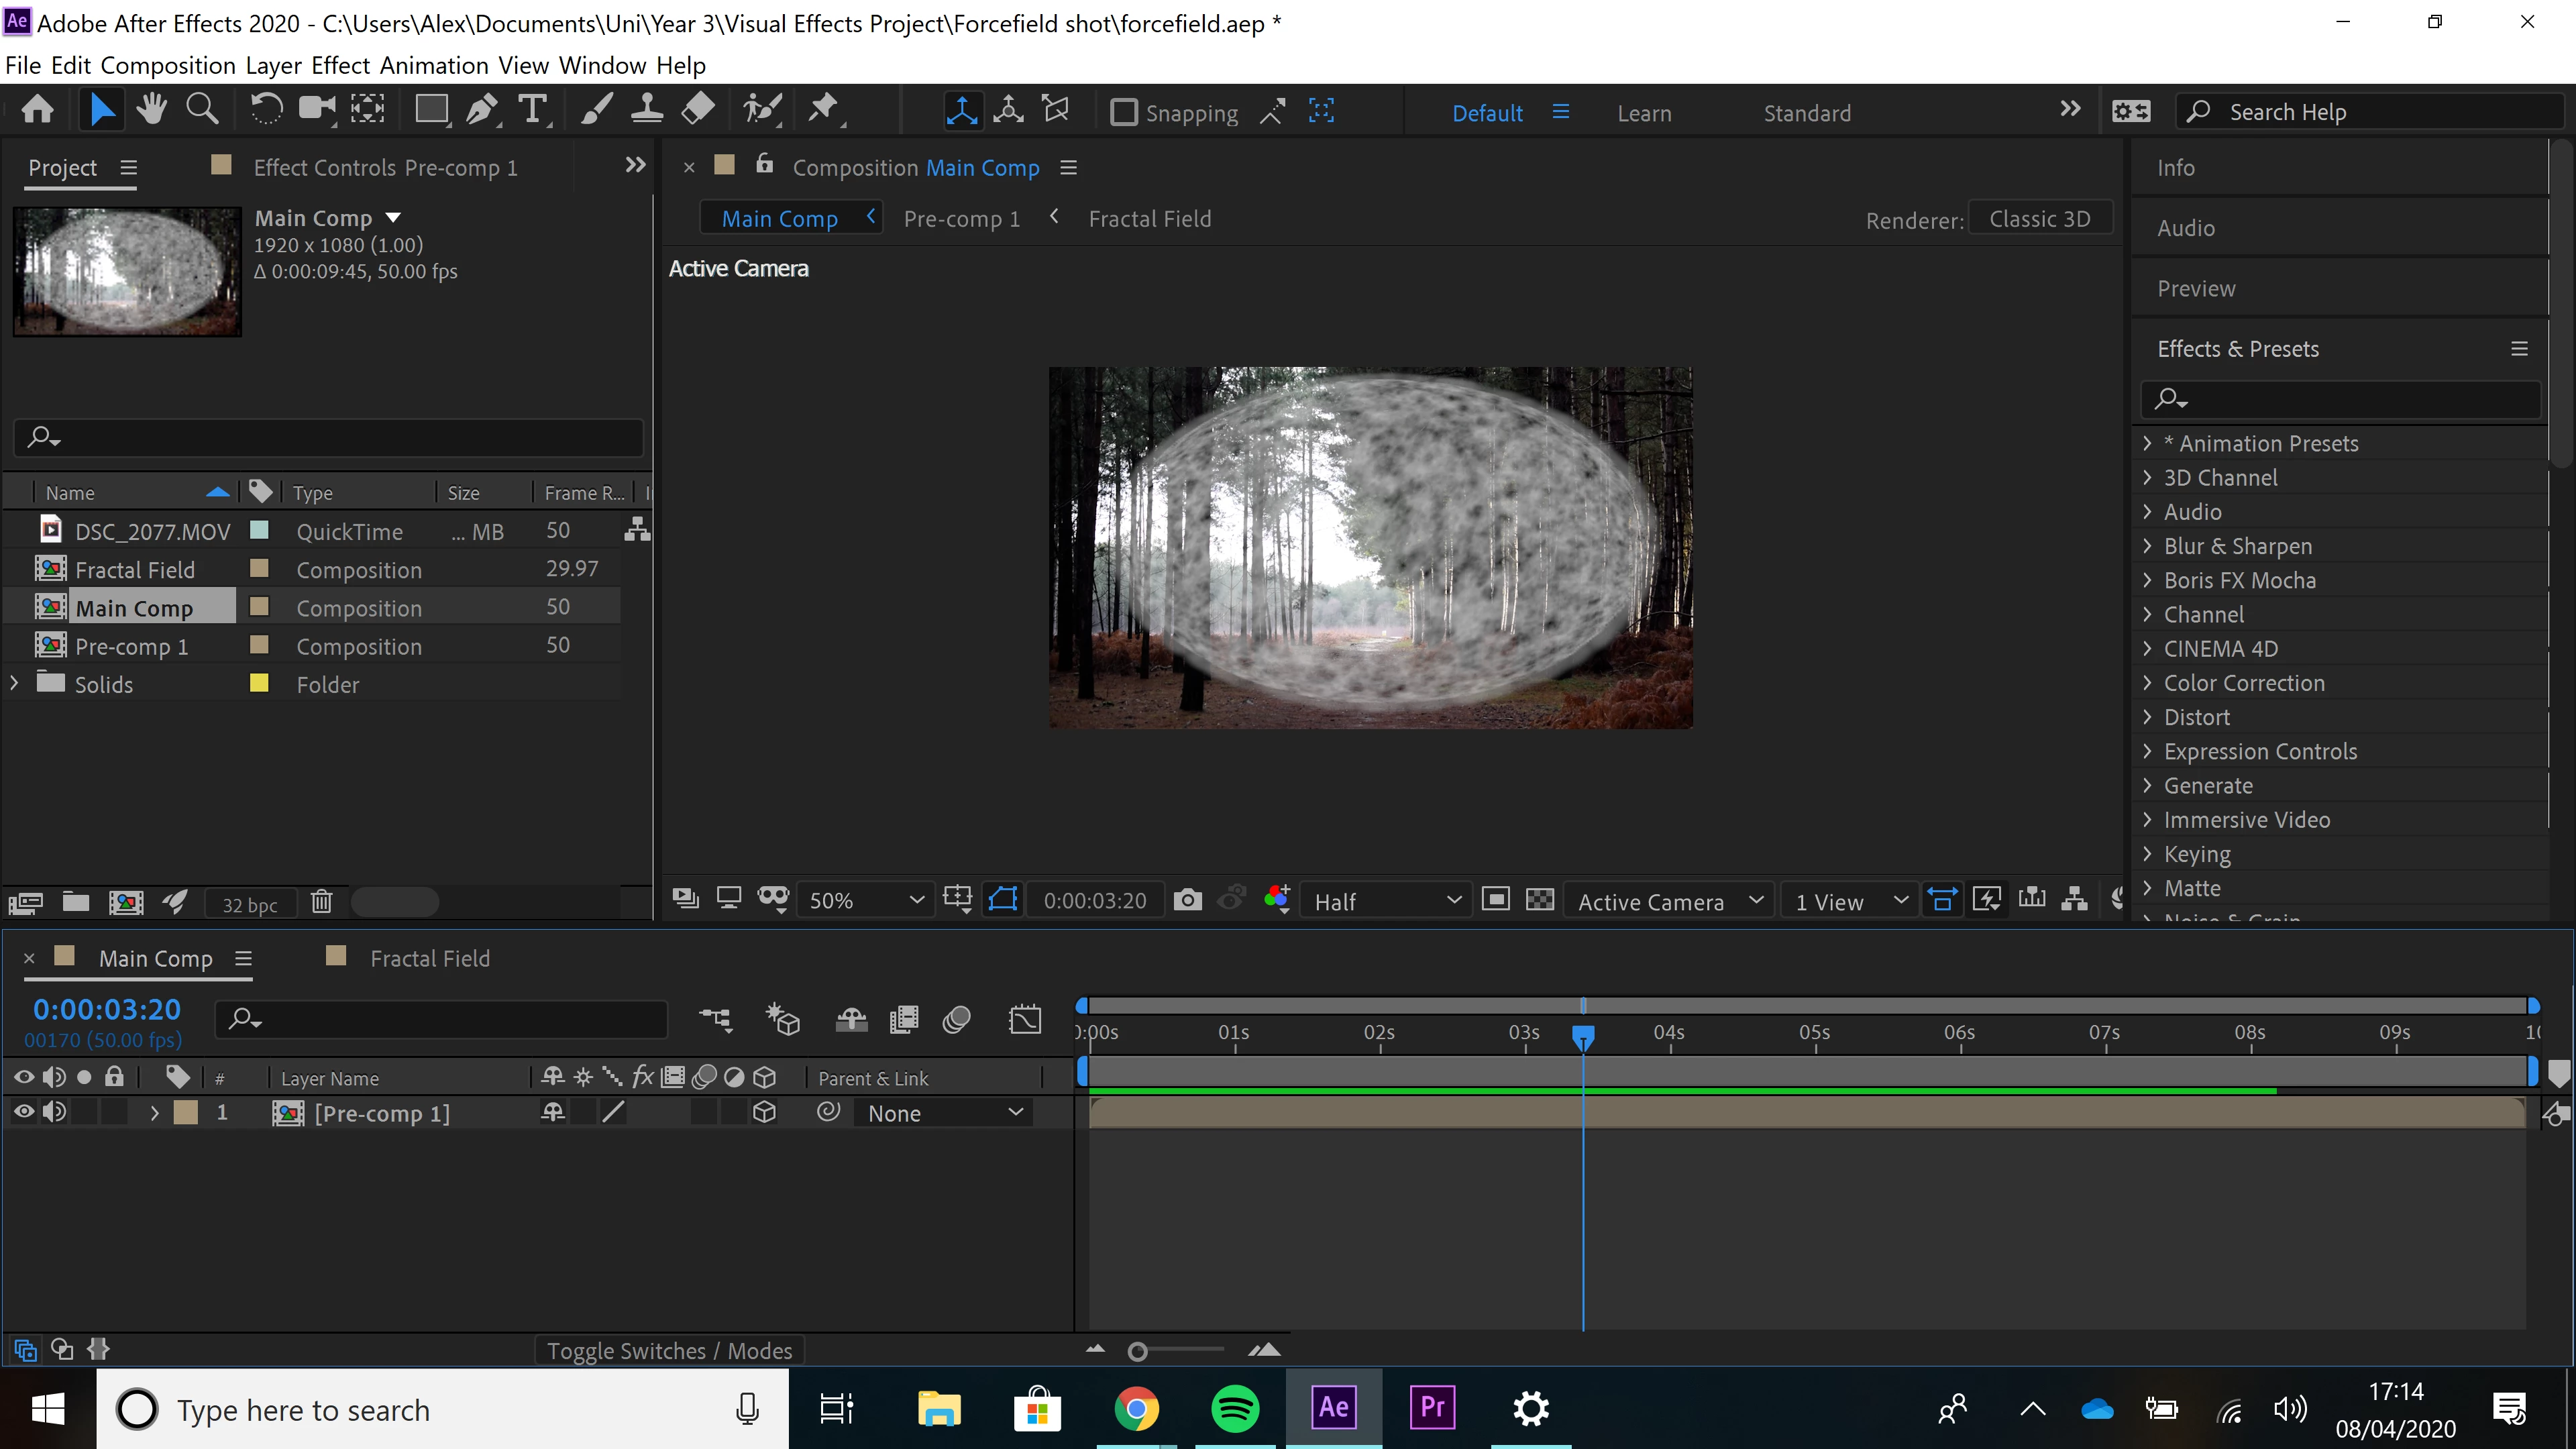The image size is (2576, 1449).
Task: Open Premiere Pro from the taskbar
Action: (x=1431, y=1408)
